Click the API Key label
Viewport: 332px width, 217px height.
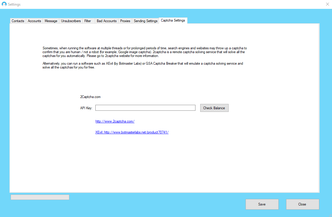coord(86,108)
